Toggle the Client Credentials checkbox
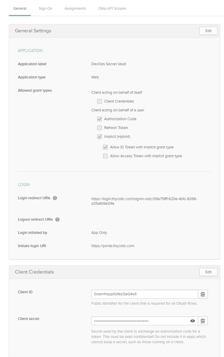 pos(100,101)
